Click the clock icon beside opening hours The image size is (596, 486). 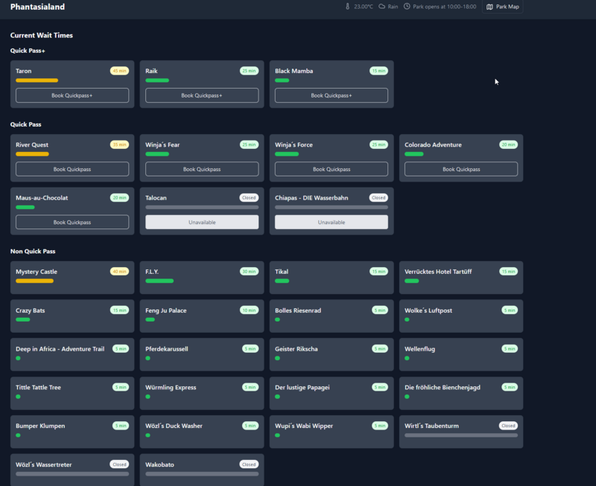point(407,7)
